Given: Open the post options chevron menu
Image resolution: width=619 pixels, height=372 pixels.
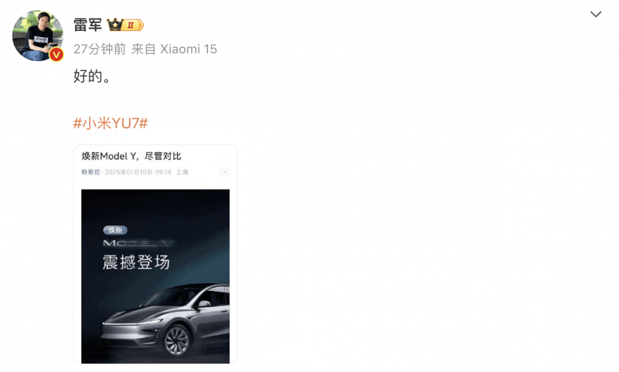Looking at the screenshot, I should point(596,14).
